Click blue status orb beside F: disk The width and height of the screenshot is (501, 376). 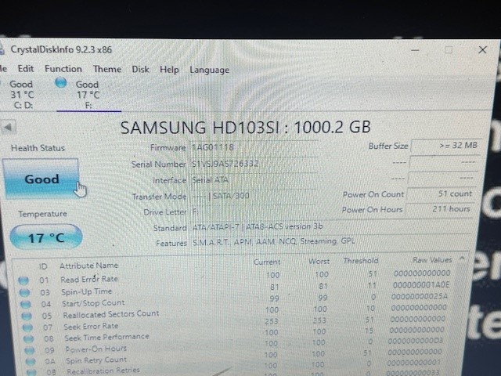pos(61,83)
